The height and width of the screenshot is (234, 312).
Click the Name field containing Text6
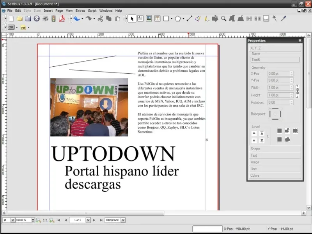[275, 60]
